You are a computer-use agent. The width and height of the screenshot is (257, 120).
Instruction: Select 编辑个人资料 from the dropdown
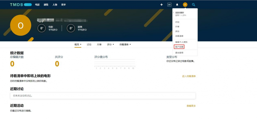(x=181, y=42)
